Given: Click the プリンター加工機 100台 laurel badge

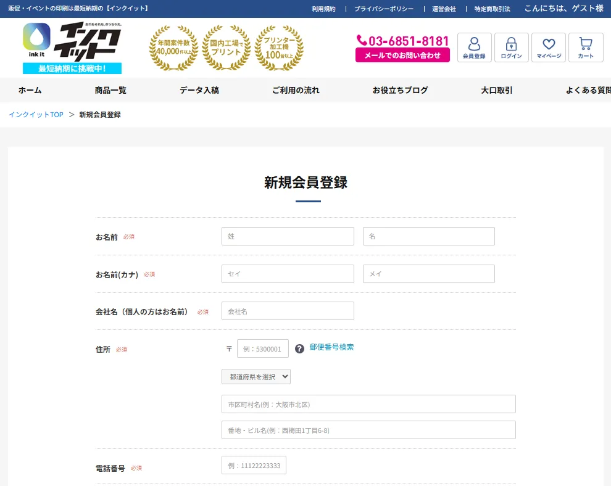Looking at the screenshot, I should point(279,48).
